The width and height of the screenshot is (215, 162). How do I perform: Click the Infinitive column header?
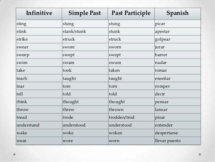(x=39, y=14)
